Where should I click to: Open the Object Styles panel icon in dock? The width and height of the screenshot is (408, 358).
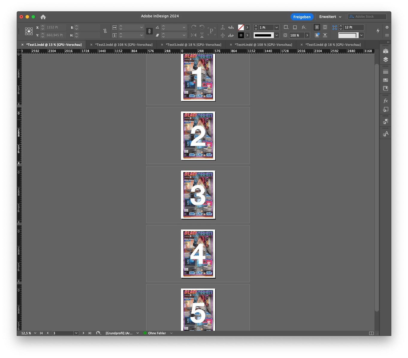[x=386, y=109]
